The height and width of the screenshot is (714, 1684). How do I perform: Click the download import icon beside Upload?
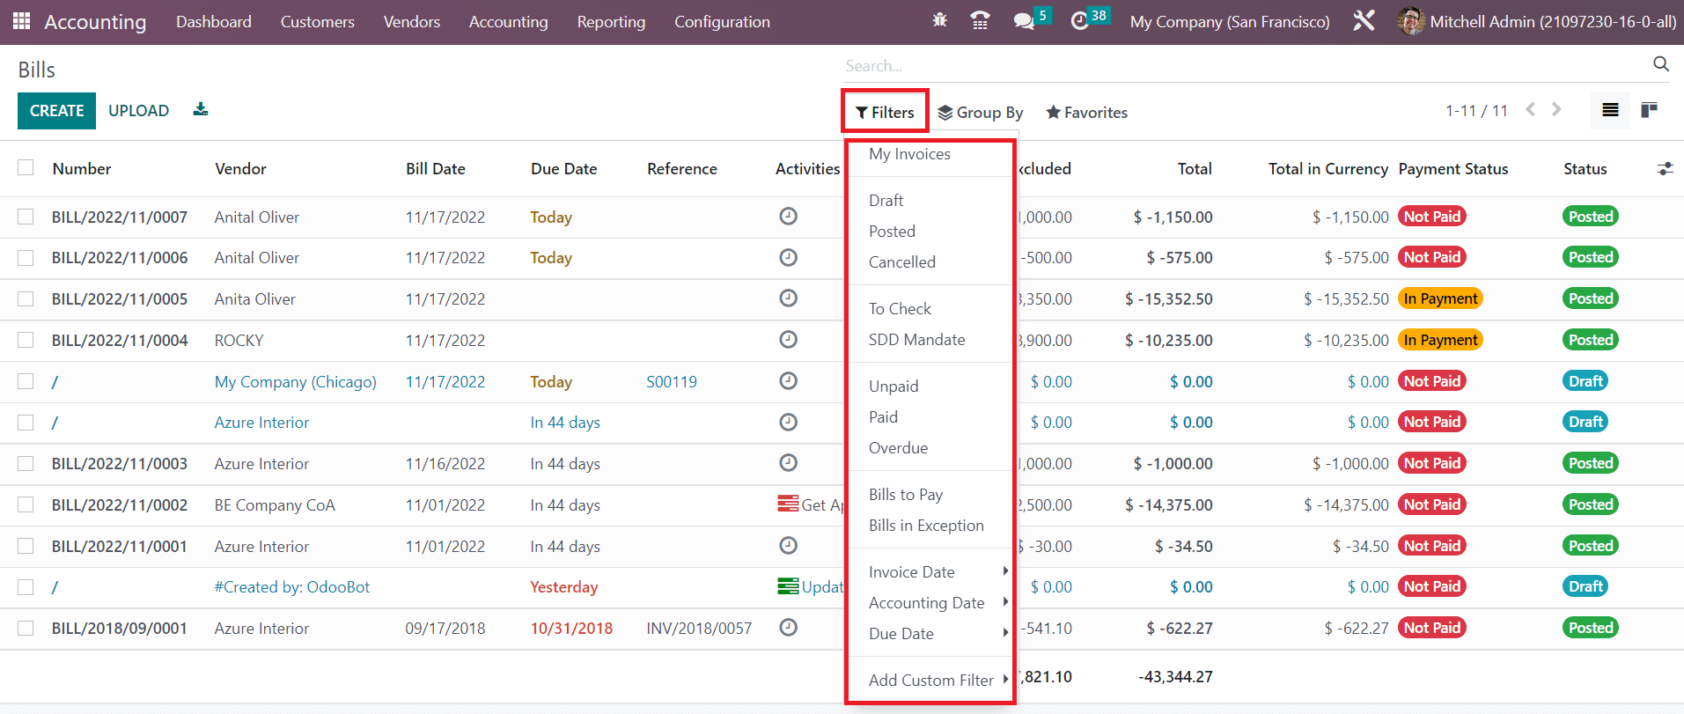(201, 110)
